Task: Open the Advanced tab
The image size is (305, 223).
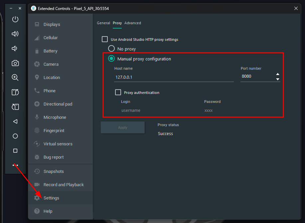Action: coord(132,23)
